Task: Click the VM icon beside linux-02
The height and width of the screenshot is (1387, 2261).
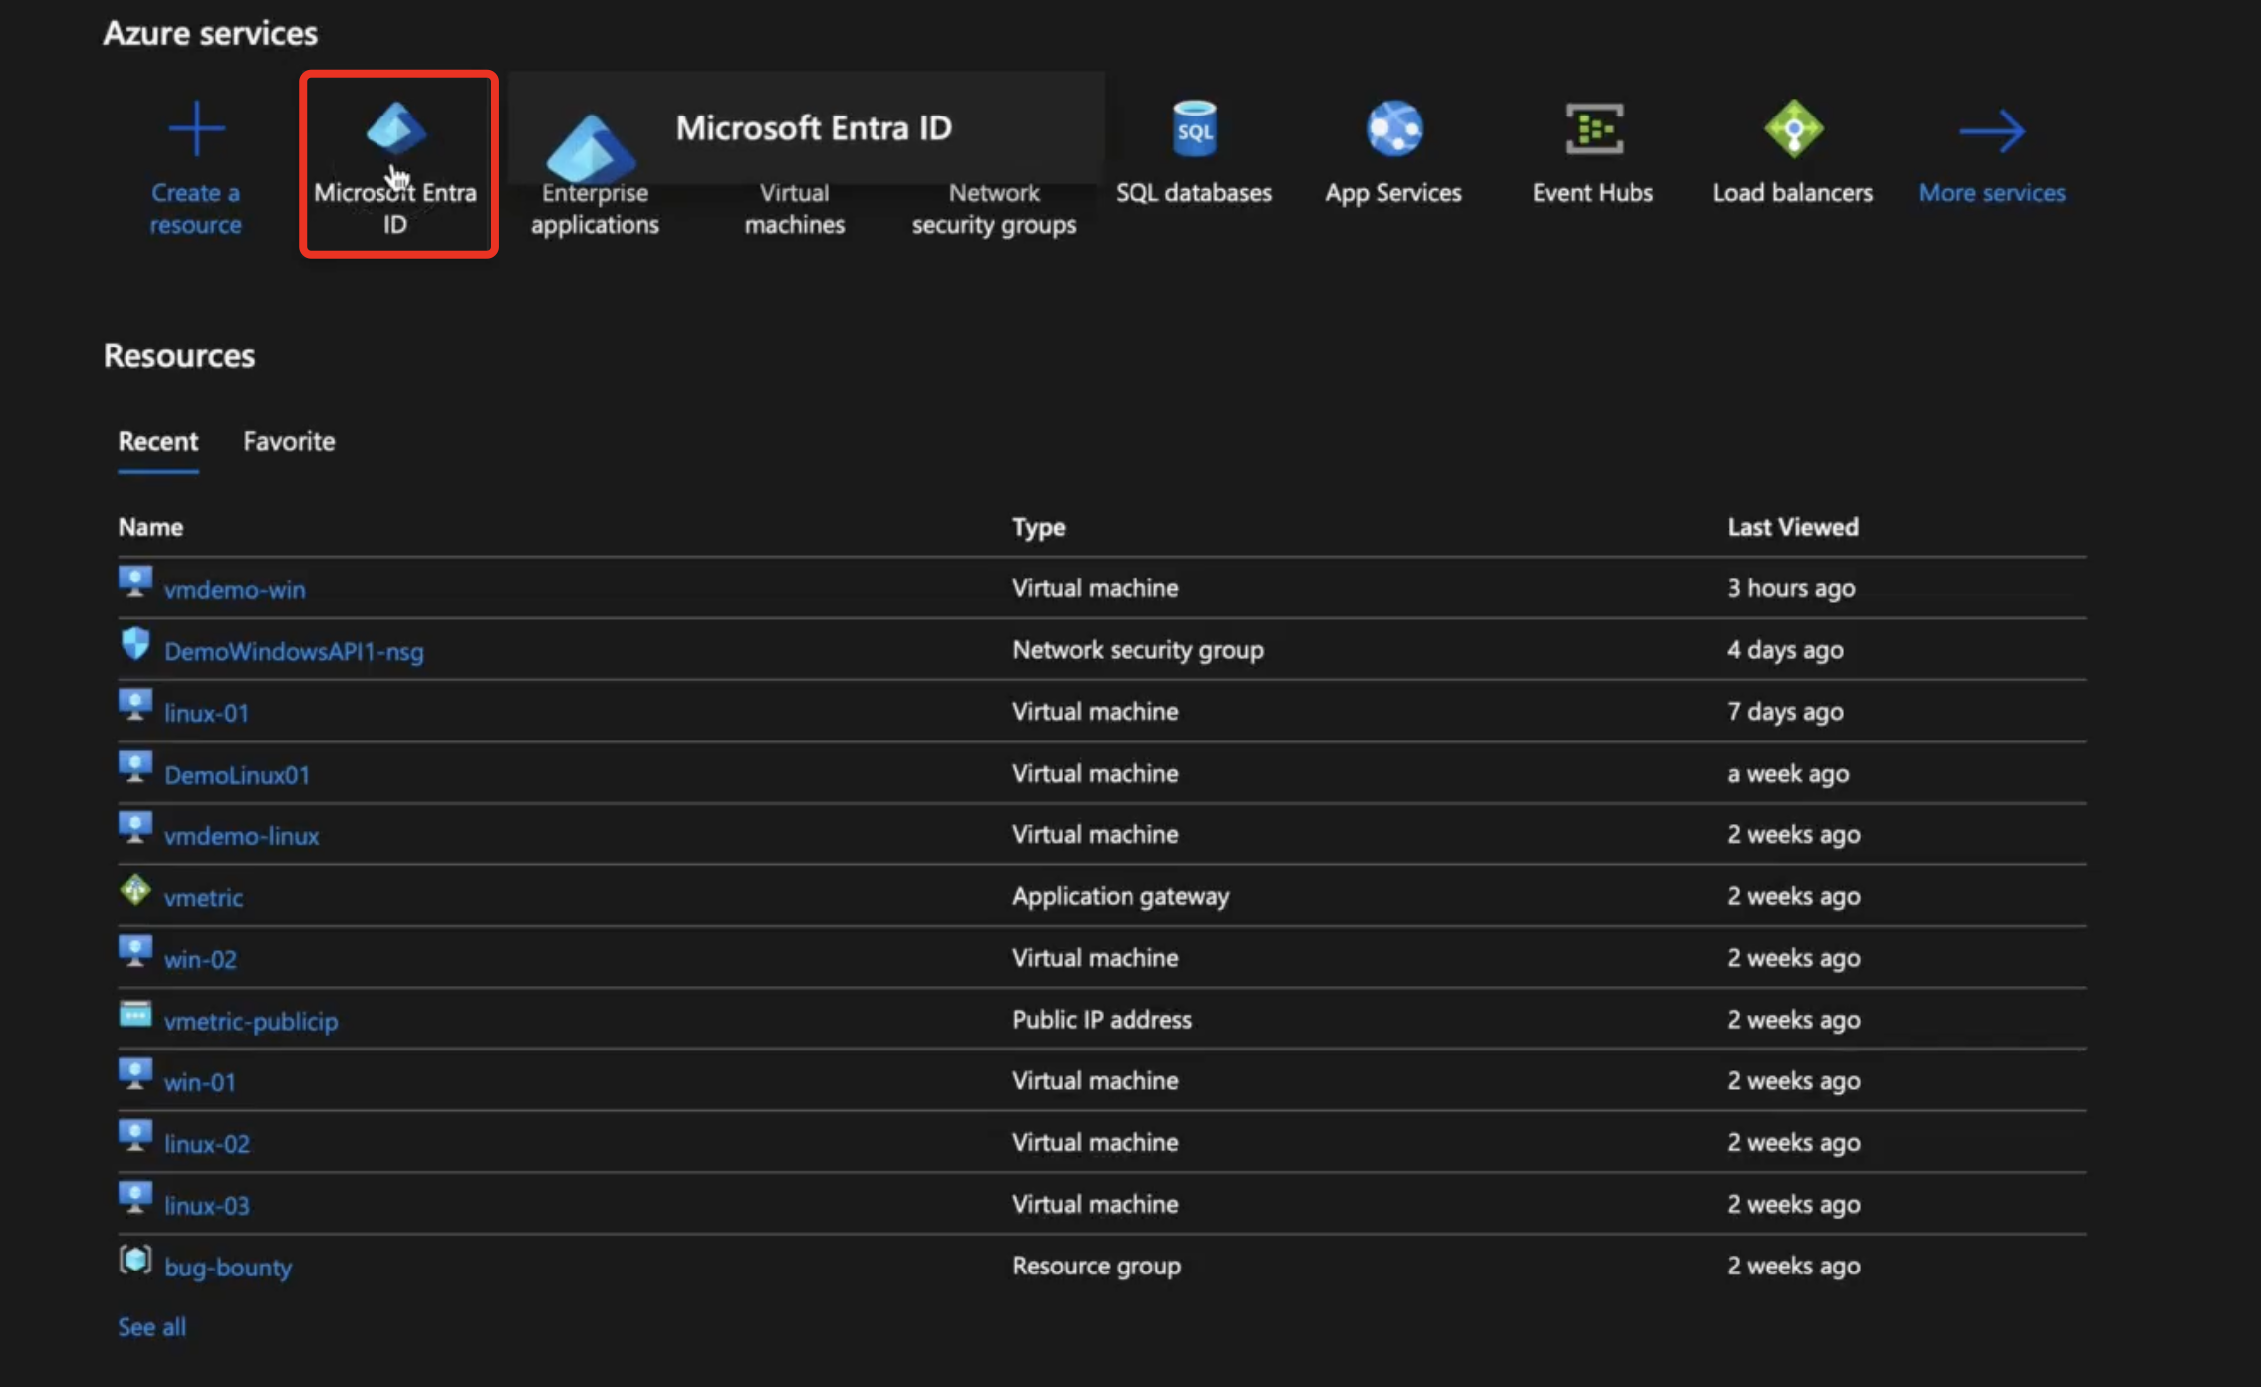Action: point(135,1136)
